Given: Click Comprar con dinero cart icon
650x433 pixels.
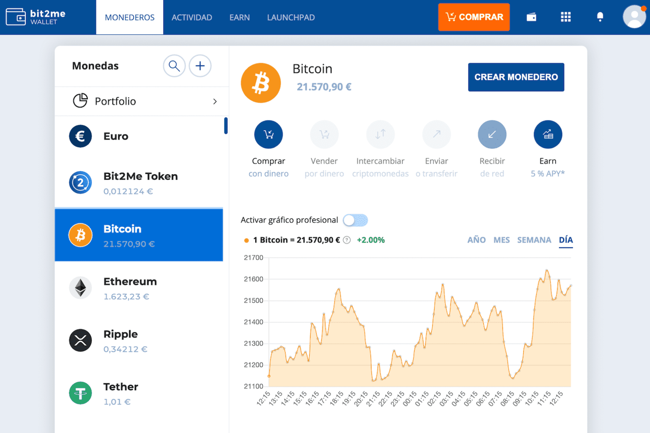Looking at the screenshot, I should (x=268, y=134).
